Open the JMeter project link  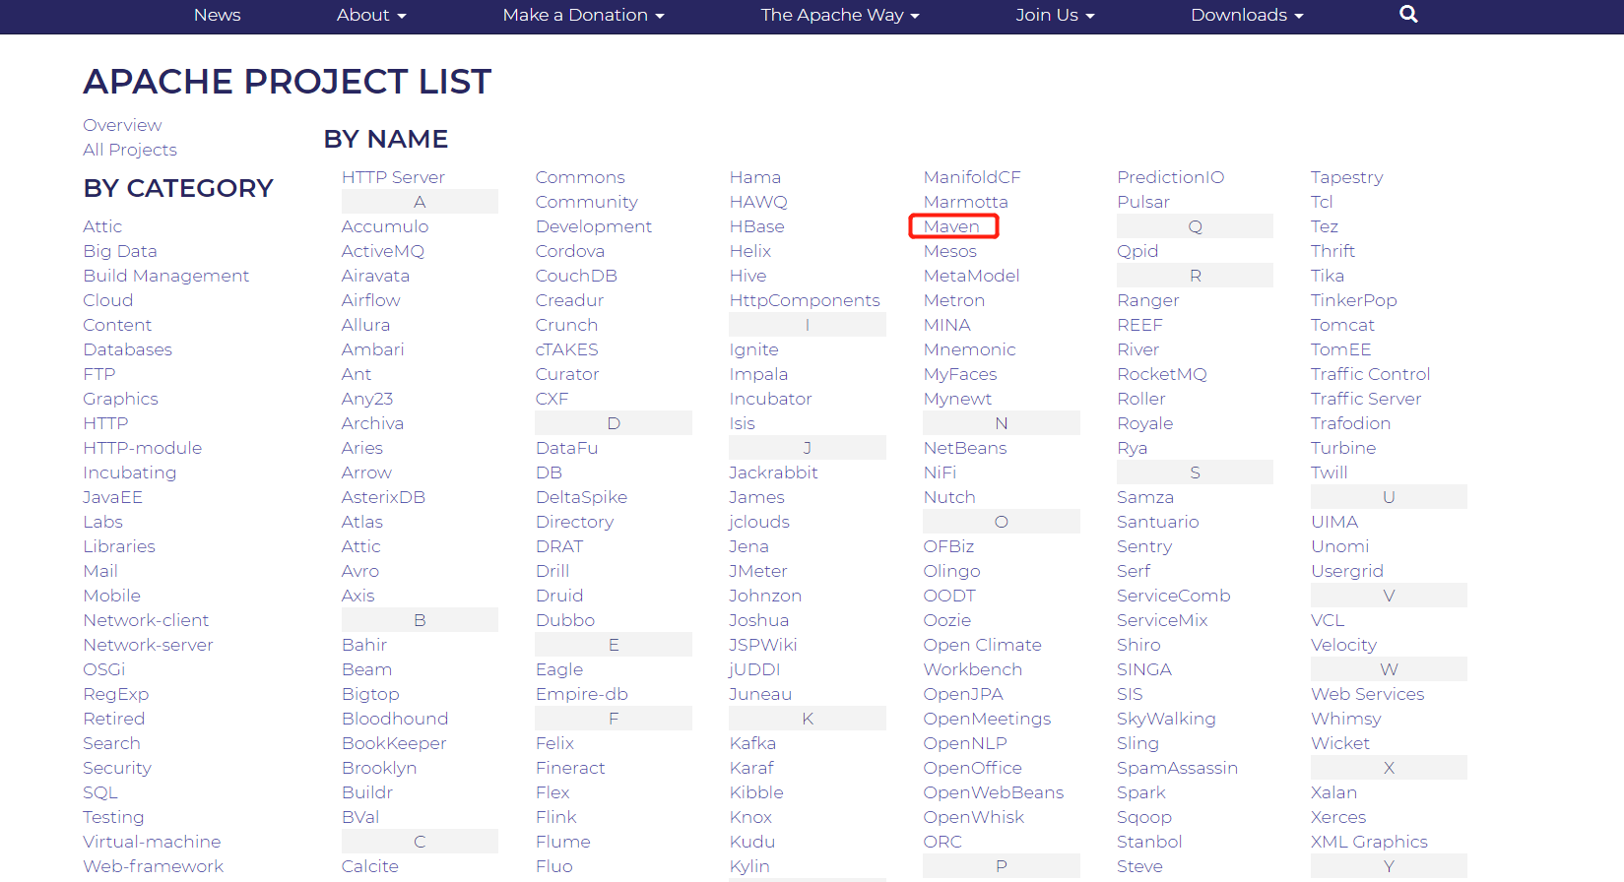tap(758, 571)
